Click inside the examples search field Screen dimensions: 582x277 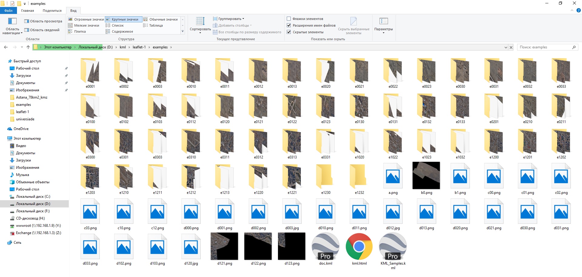click(544, 47)
